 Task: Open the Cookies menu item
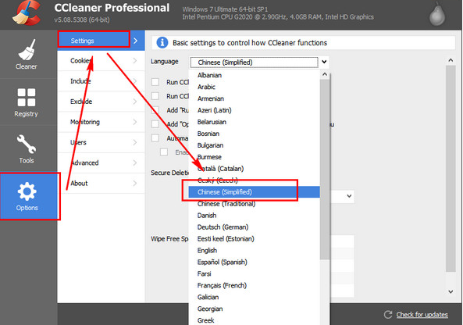click(x=101, y=61)
